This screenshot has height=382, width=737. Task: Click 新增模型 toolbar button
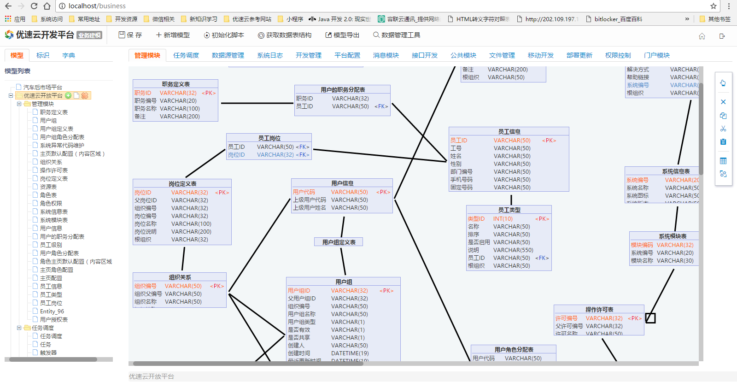tap(173, 35)
